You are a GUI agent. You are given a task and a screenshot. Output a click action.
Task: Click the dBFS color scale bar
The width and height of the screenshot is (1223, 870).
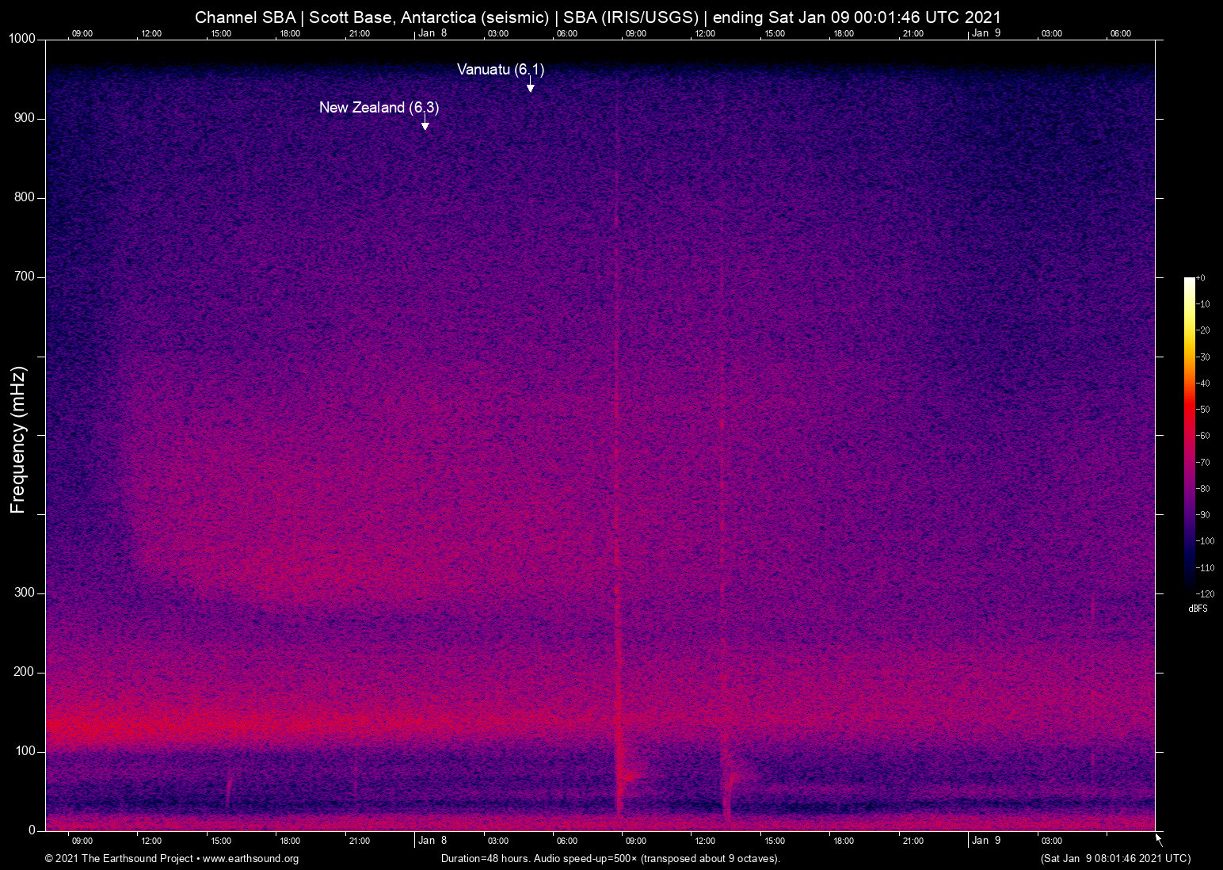tap(1189, 434)
